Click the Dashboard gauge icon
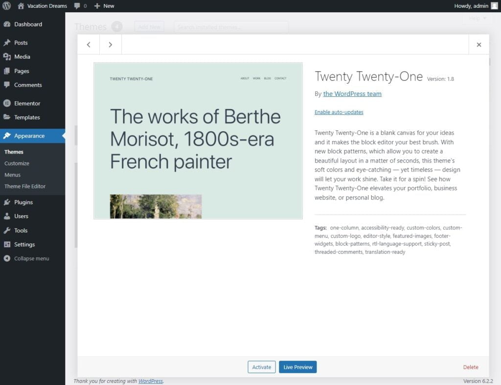This screenshot has height=385, width=501. (x=7, y=24)
